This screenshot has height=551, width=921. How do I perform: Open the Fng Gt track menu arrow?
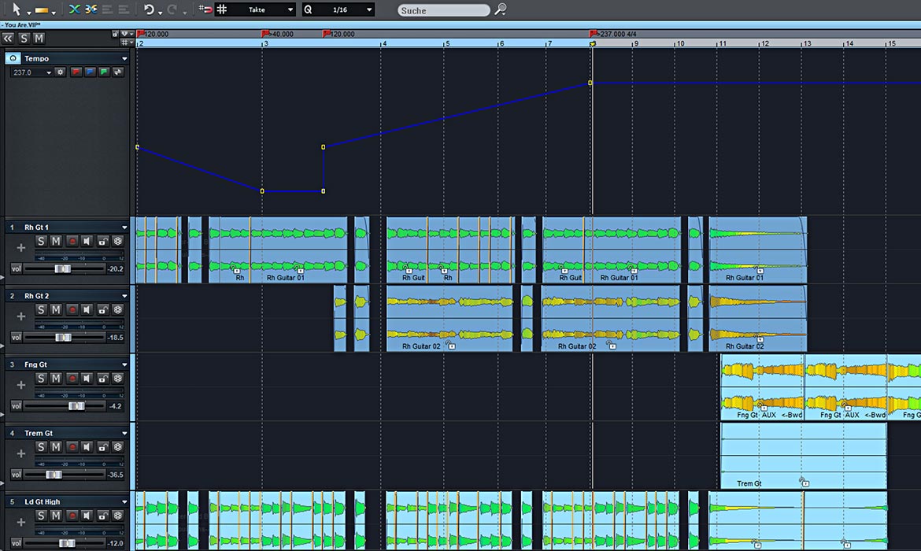[x=124, y=364]
